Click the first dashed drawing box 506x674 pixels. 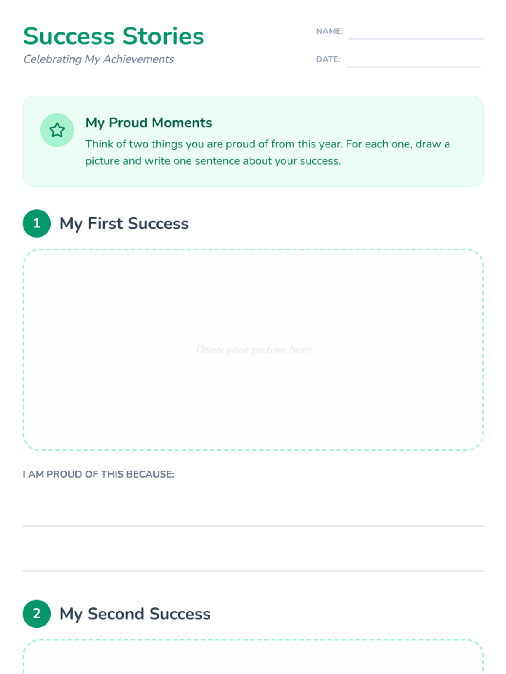pyautogui.click(x=253, y=295)
